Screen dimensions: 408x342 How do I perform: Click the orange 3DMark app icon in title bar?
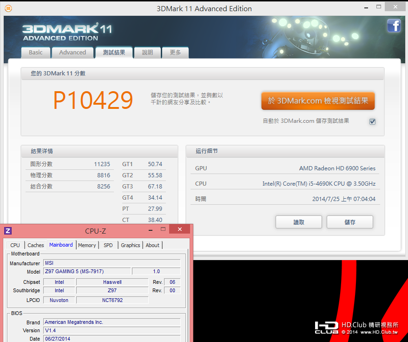[x=8, y=8]
